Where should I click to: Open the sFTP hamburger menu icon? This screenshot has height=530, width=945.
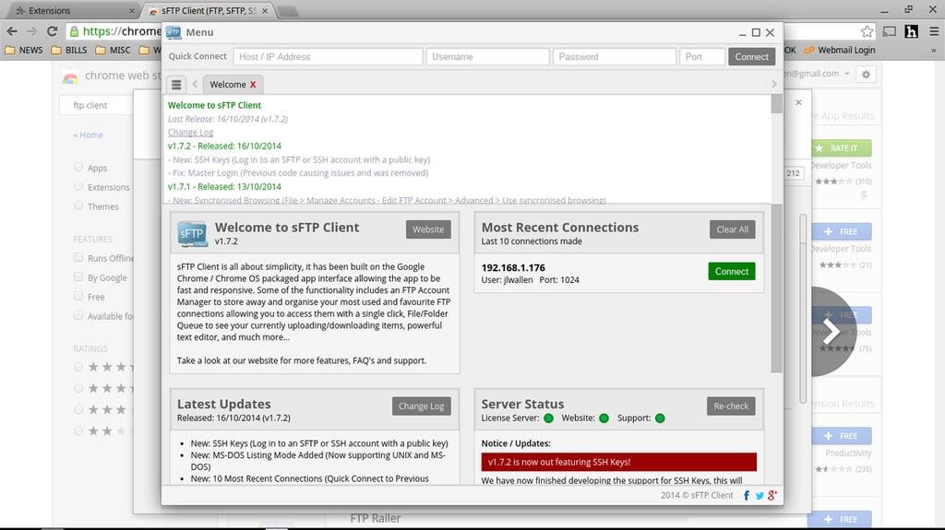point(176,84)
